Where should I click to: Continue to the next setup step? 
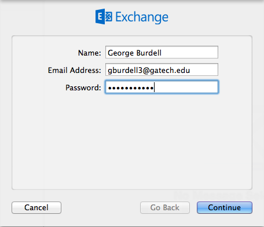tap(225, 207)
